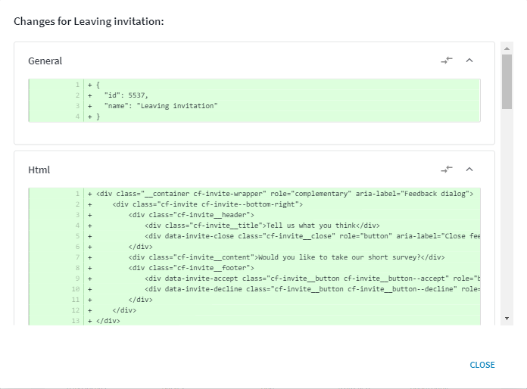Collapse the General section
This screenshot has width=527, height=389.
pos(469,61)
